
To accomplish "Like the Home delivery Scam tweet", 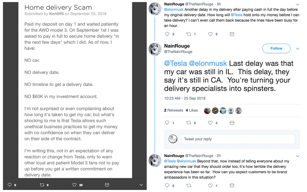I will pyautogui.click(x=74, y=185).
